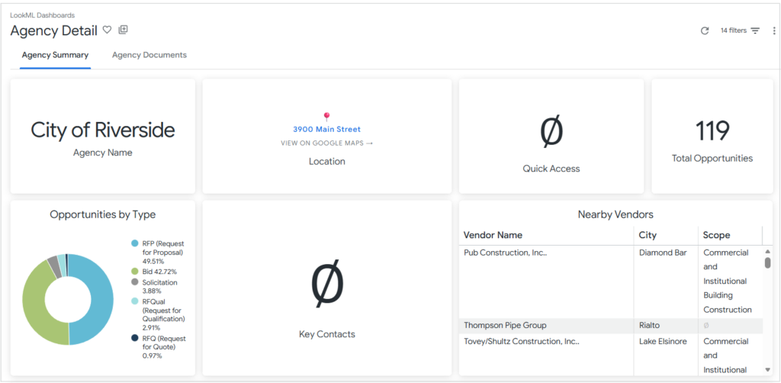Open the 14 filters panel icon
The height and width of the screenshot is (383, 781).
[x=755, y=31]
